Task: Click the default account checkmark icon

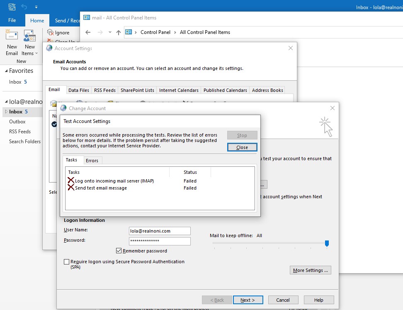Action: tap(54, 124)
